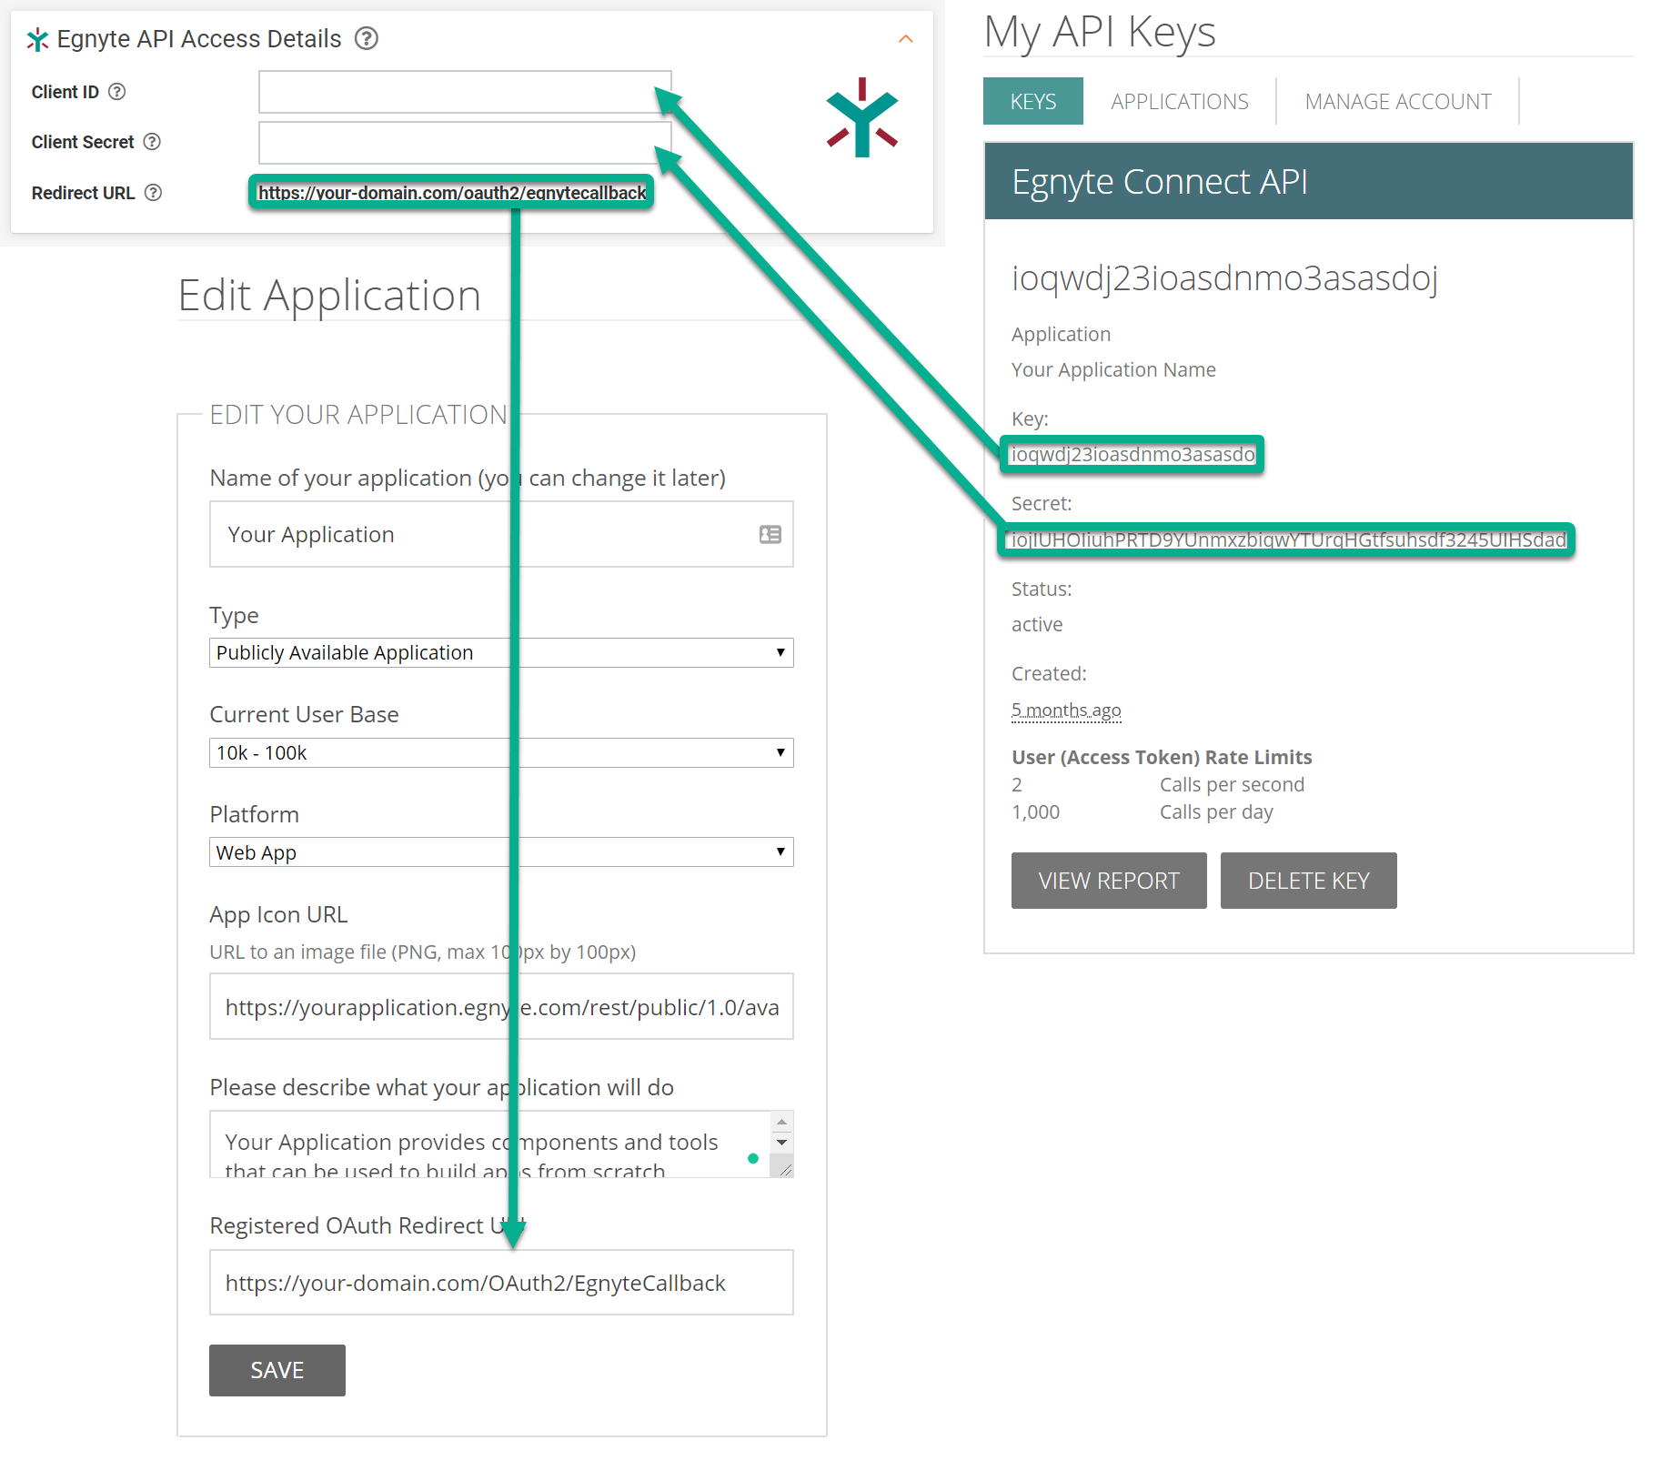Select the Secret value string
Image resolution: width=1661 pixels, height=1461 pixels.
point(1289,539)
